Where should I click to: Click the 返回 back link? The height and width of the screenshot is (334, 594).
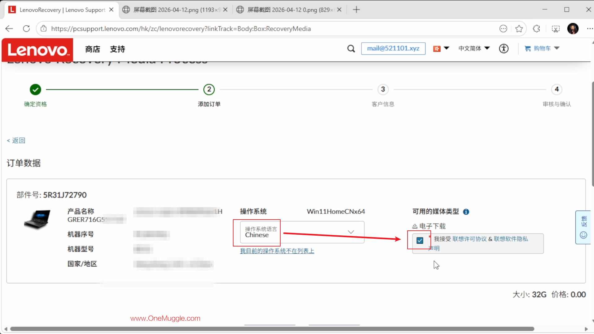tap(16, 140)
